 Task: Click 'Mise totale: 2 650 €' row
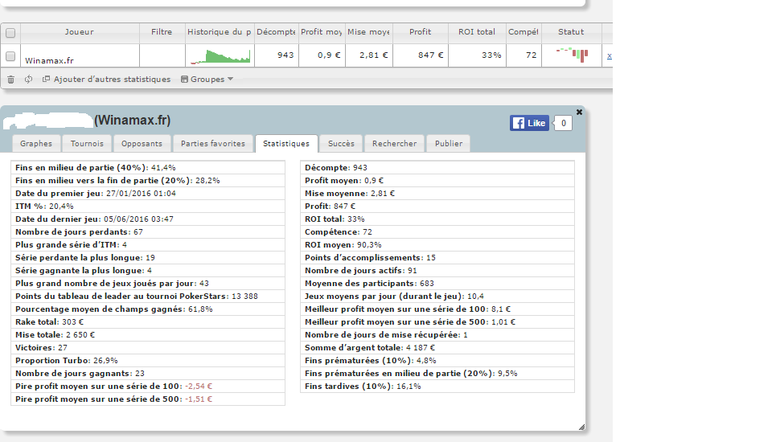point(148,334)
